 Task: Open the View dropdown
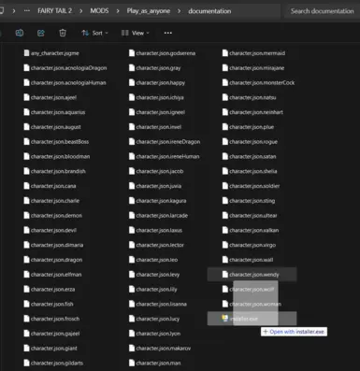click(x=136, y=33)
